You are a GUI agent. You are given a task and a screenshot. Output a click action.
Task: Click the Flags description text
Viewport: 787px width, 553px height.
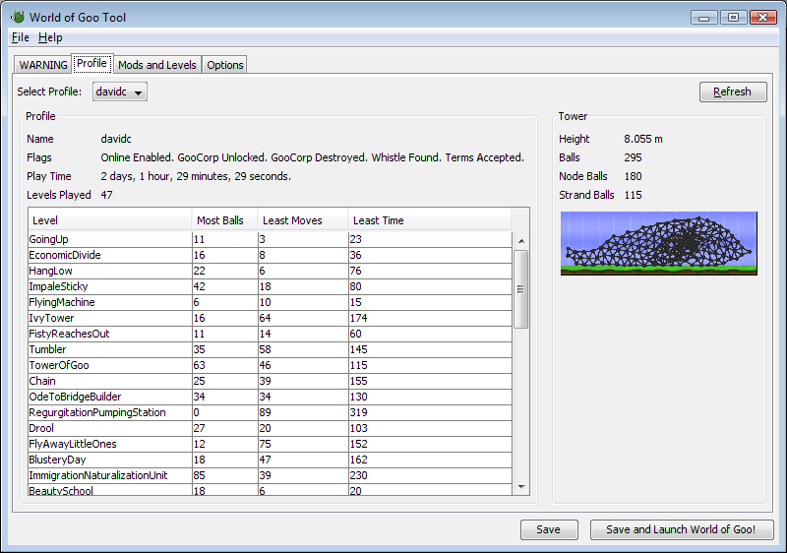click(x=312, y=157)
